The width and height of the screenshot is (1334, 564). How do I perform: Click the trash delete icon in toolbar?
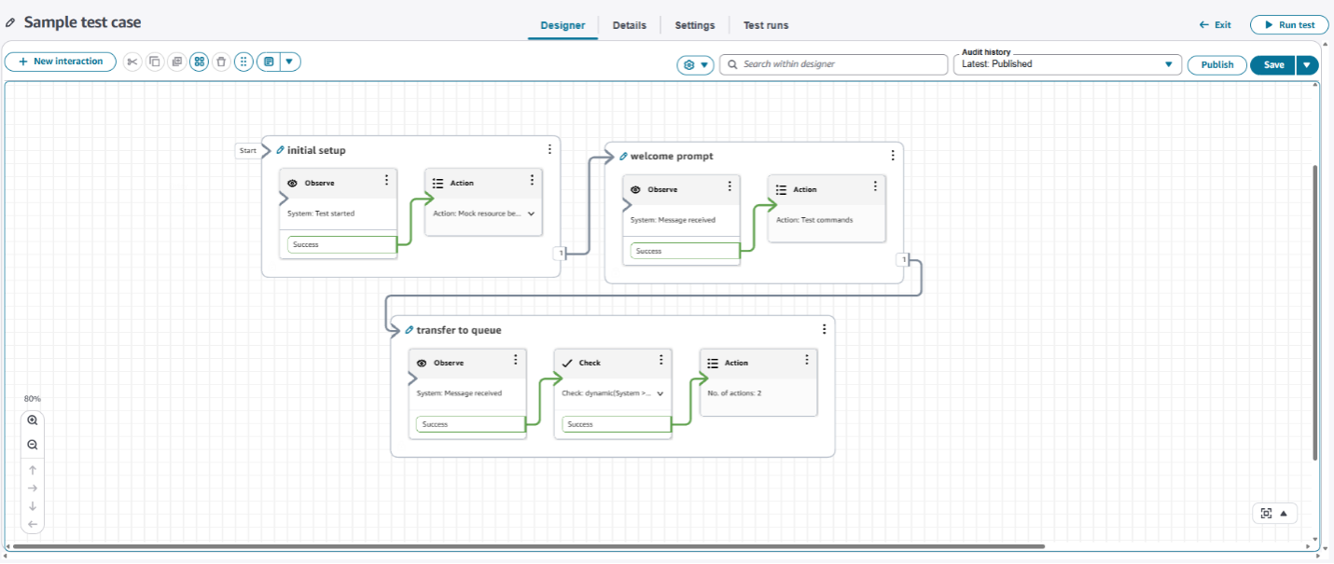221,62
